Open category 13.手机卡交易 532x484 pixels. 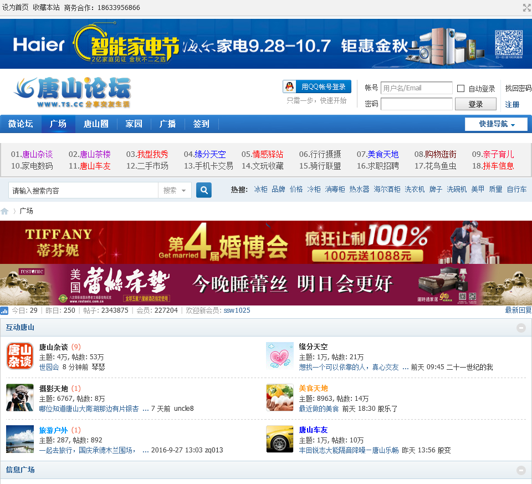209,166
